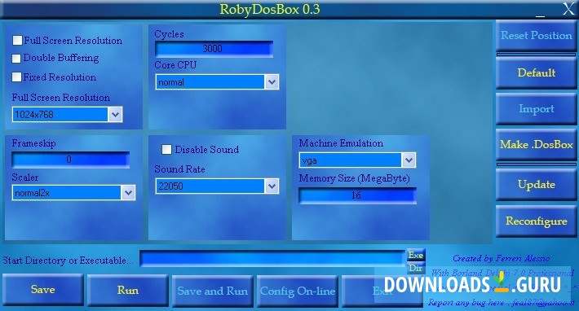Image resolution: width=579 pixels, height=311 pixels.
Task: Click the Reconfigure button
Action: (536, 221)
